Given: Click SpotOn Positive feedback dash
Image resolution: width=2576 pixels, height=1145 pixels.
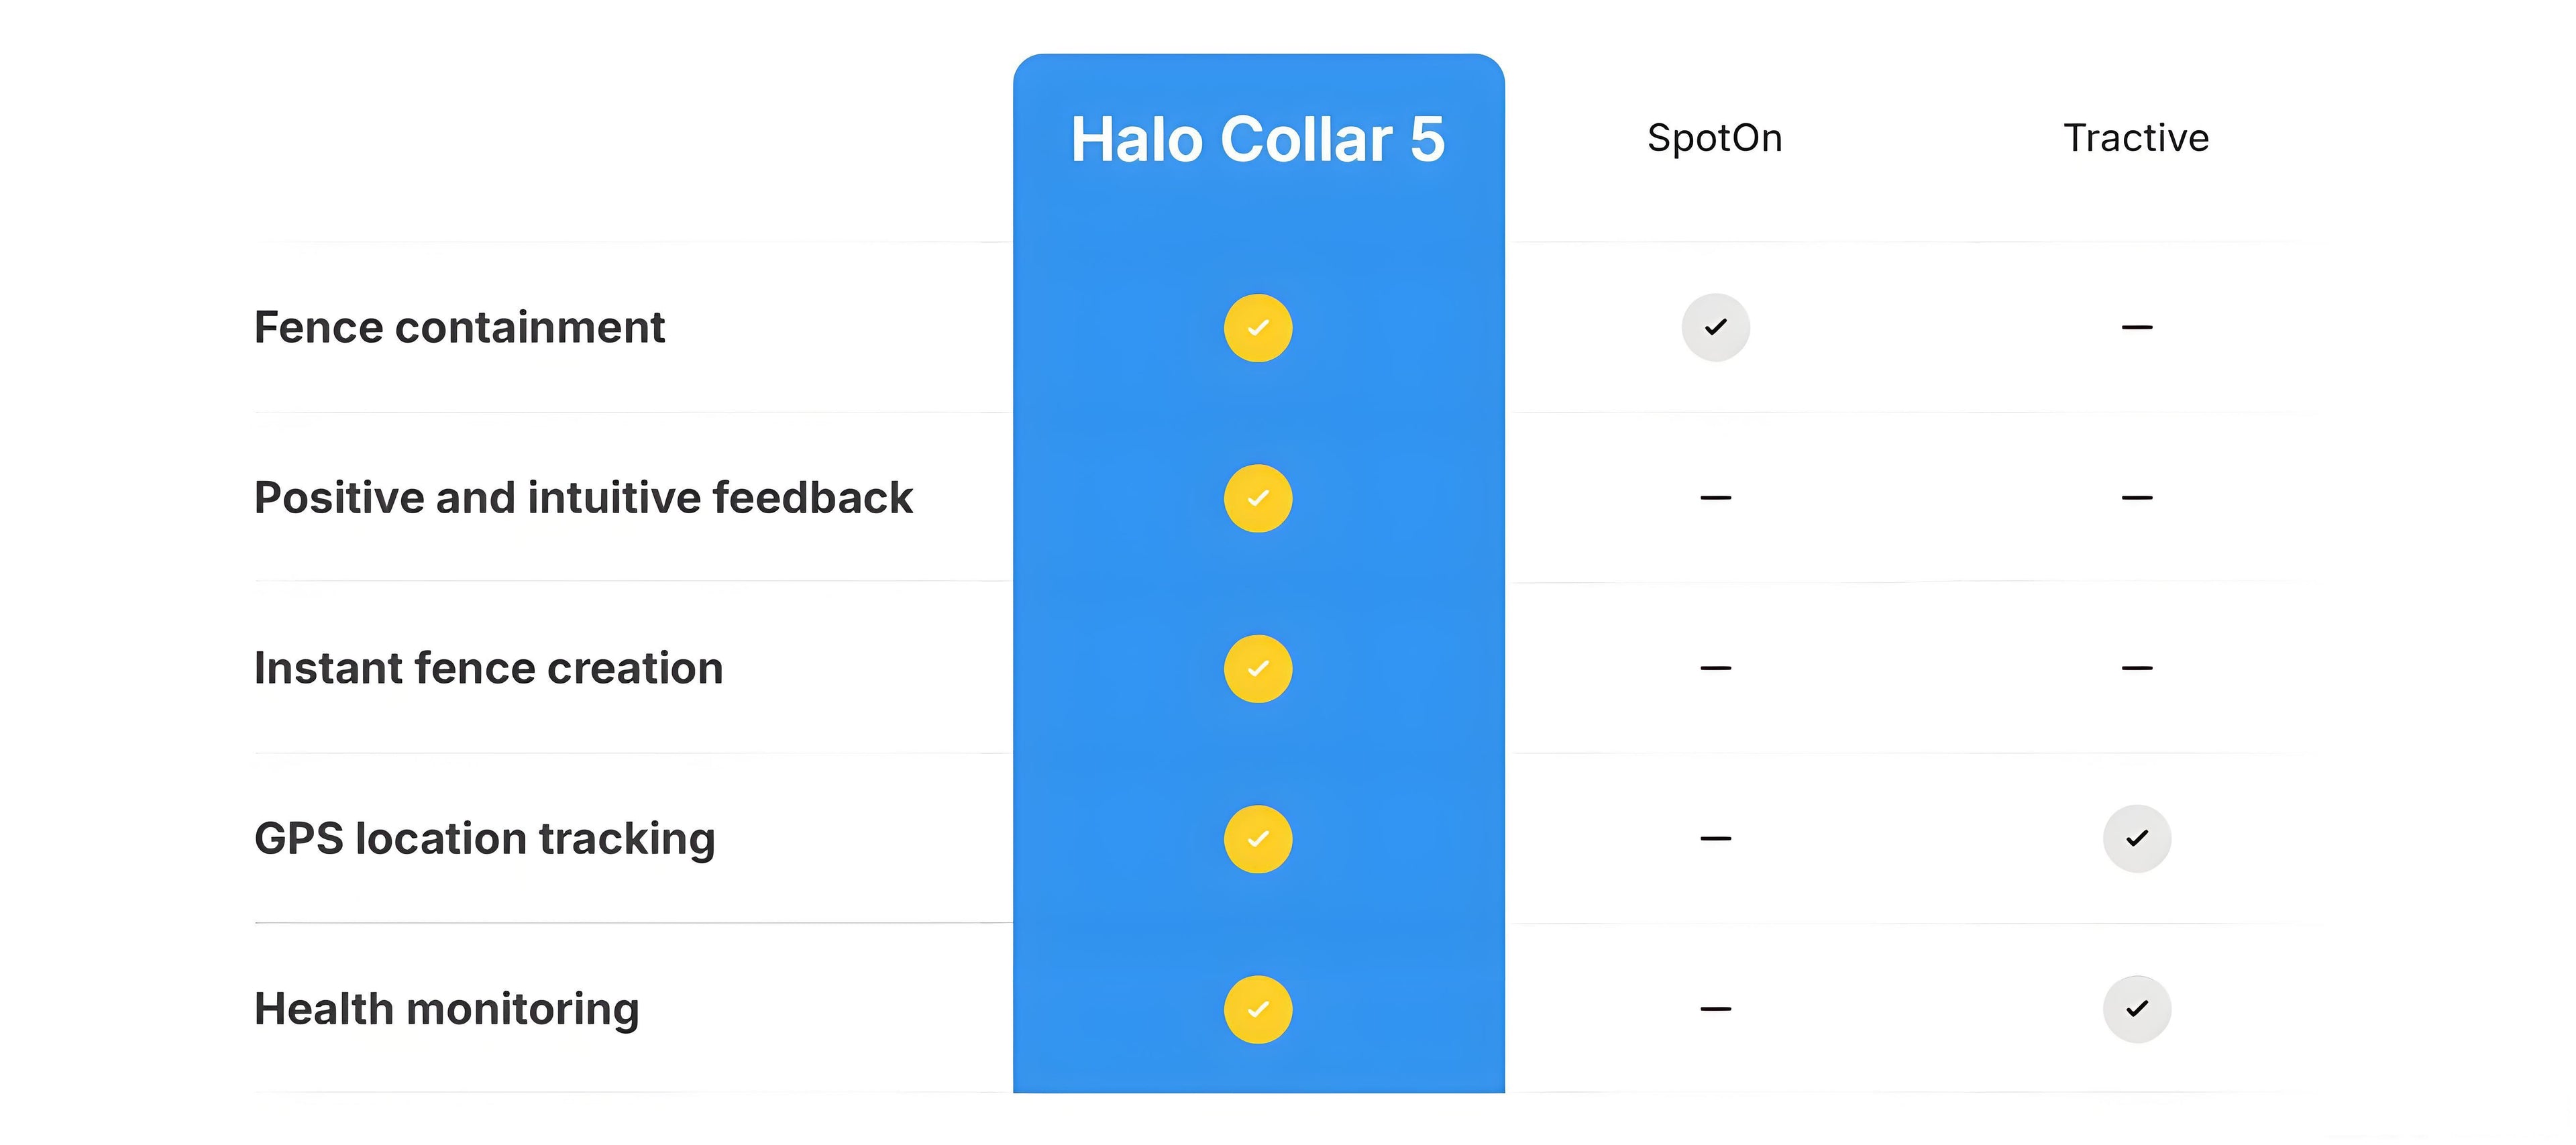Looking at the screenshot, I should point(1715,497).
